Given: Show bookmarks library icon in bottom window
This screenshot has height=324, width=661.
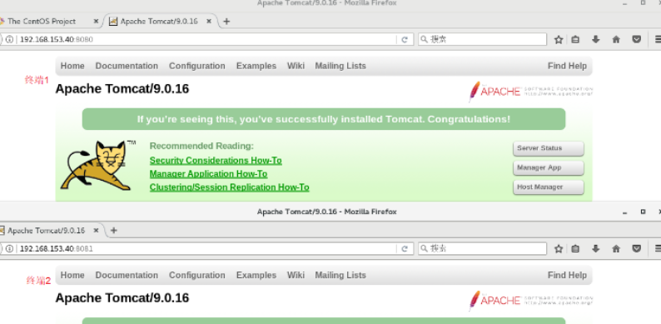Looking at the screenshot, I should tap(575, 249).
